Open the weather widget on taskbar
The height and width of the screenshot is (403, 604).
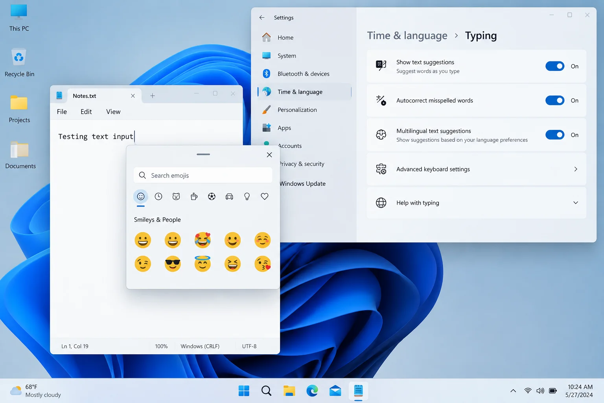[35, 391]
